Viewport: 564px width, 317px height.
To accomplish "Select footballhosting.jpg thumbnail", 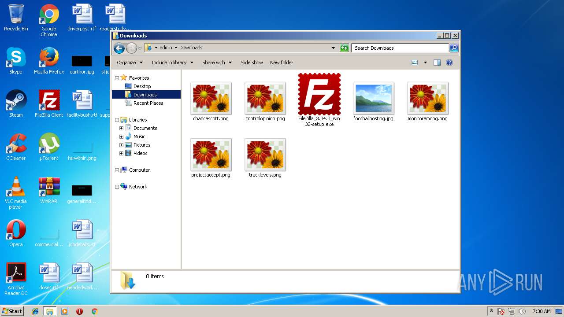I will 374,101.
